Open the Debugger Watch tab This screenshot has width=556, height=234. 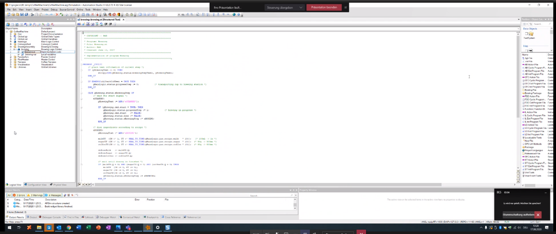click(106, 217)
